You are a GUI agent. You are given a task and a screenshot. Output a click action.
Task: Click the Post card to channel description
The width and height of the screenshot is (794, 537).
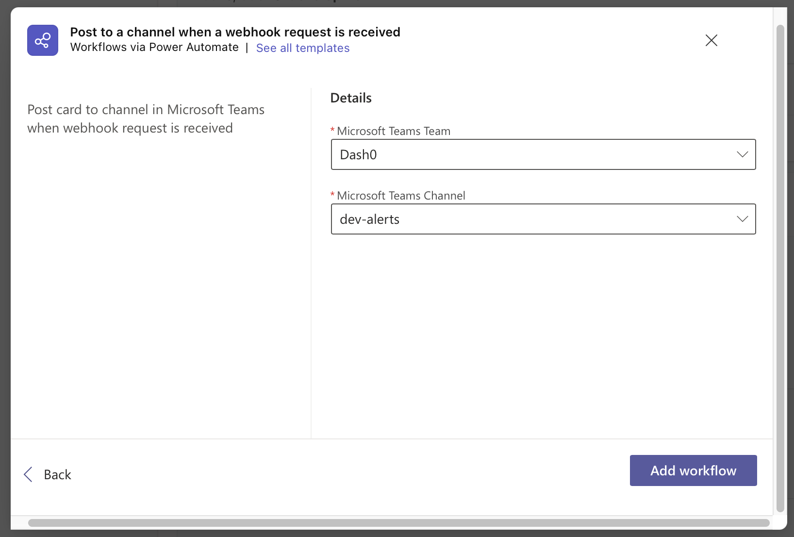(146, 119)
